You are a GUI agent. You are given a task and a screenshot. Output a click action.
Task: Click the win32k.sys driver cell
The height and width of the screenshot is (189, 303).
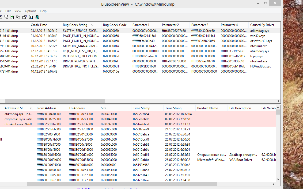coord(258,36)
